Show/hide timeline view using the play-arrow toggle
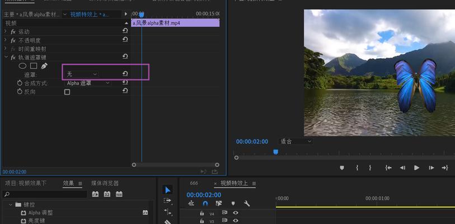 (x=126, y=14)
